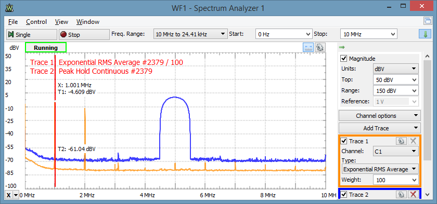Open the Freq. Range dropdown
The height and width of the screenshot is (204, 437).
tap(190, 34)
